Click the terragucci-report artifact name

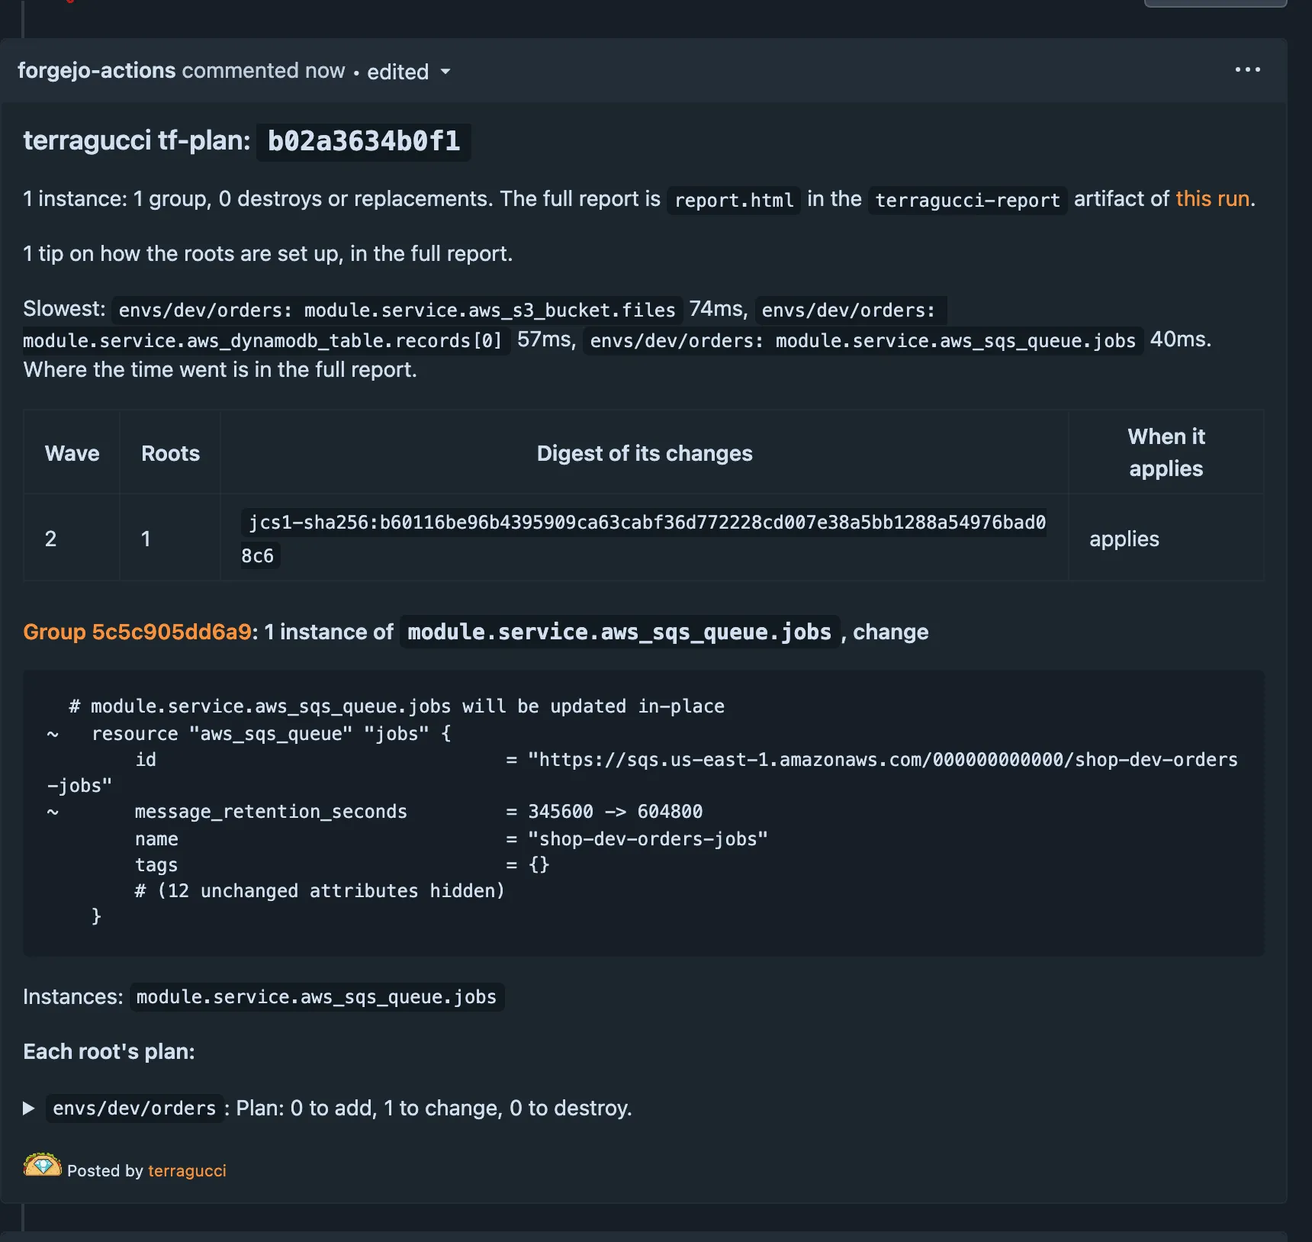tap(967, 200)
